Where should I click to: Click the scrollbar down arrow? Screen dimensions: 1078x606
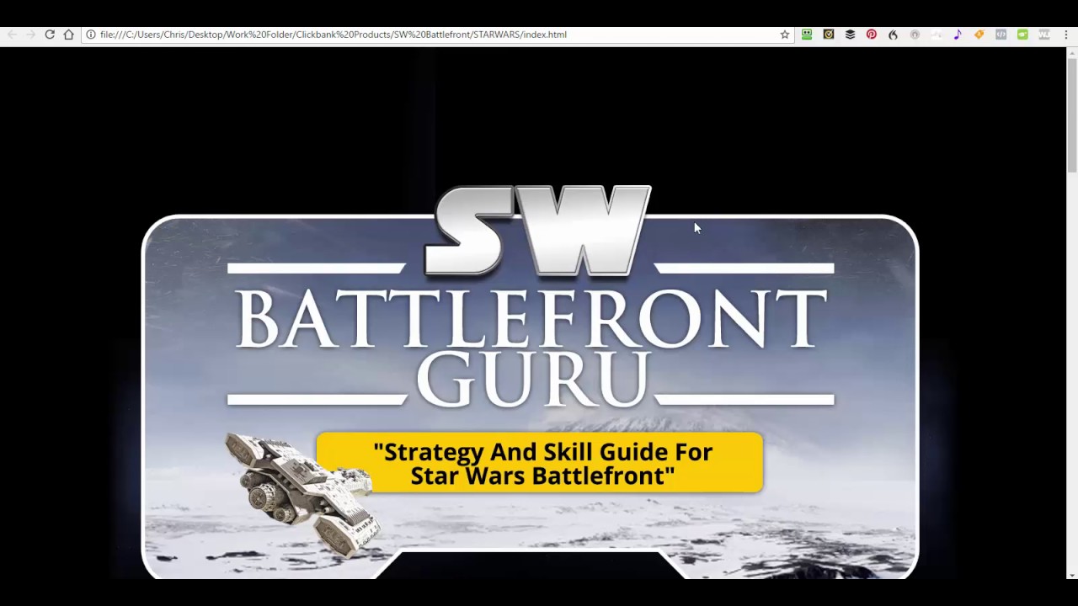coord(1071,574)
